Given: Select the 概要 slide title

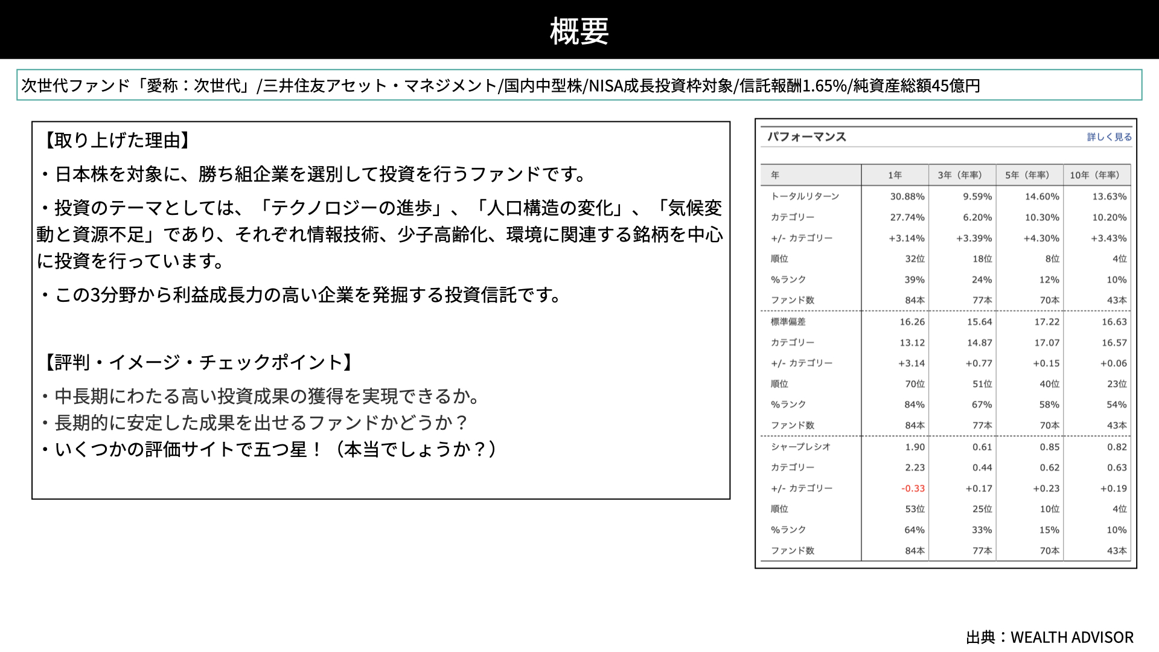Looking at the screenshot, I should coord(579,30).
